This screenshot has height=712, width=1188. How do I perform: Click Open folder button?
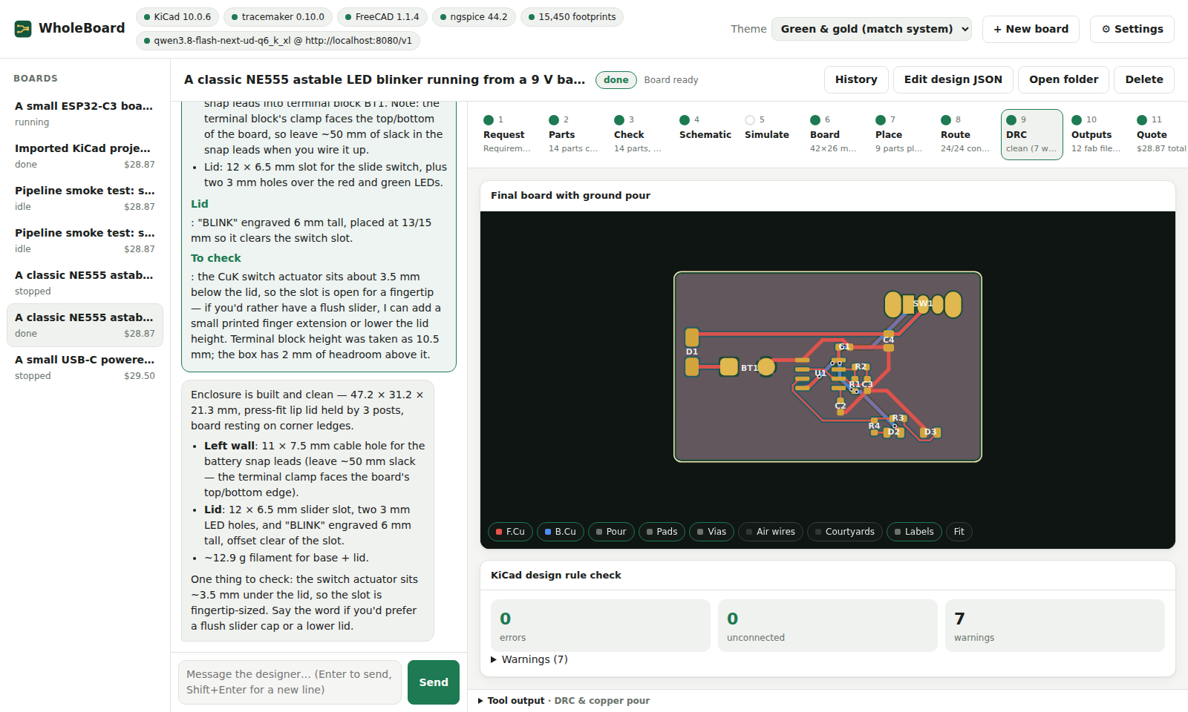click(1063, 79)
